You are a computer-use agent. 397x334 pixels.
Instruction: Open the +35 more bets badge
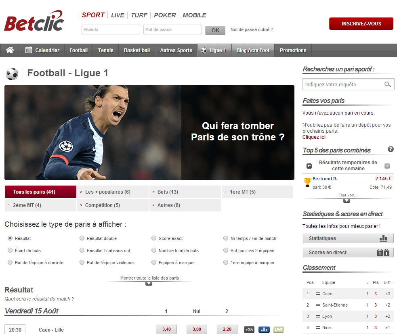point(249,330)
